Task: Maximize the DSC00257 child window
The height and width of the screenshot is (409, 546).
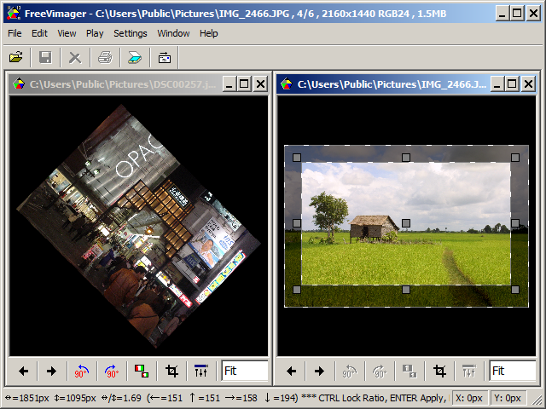Action: [245, 84]
